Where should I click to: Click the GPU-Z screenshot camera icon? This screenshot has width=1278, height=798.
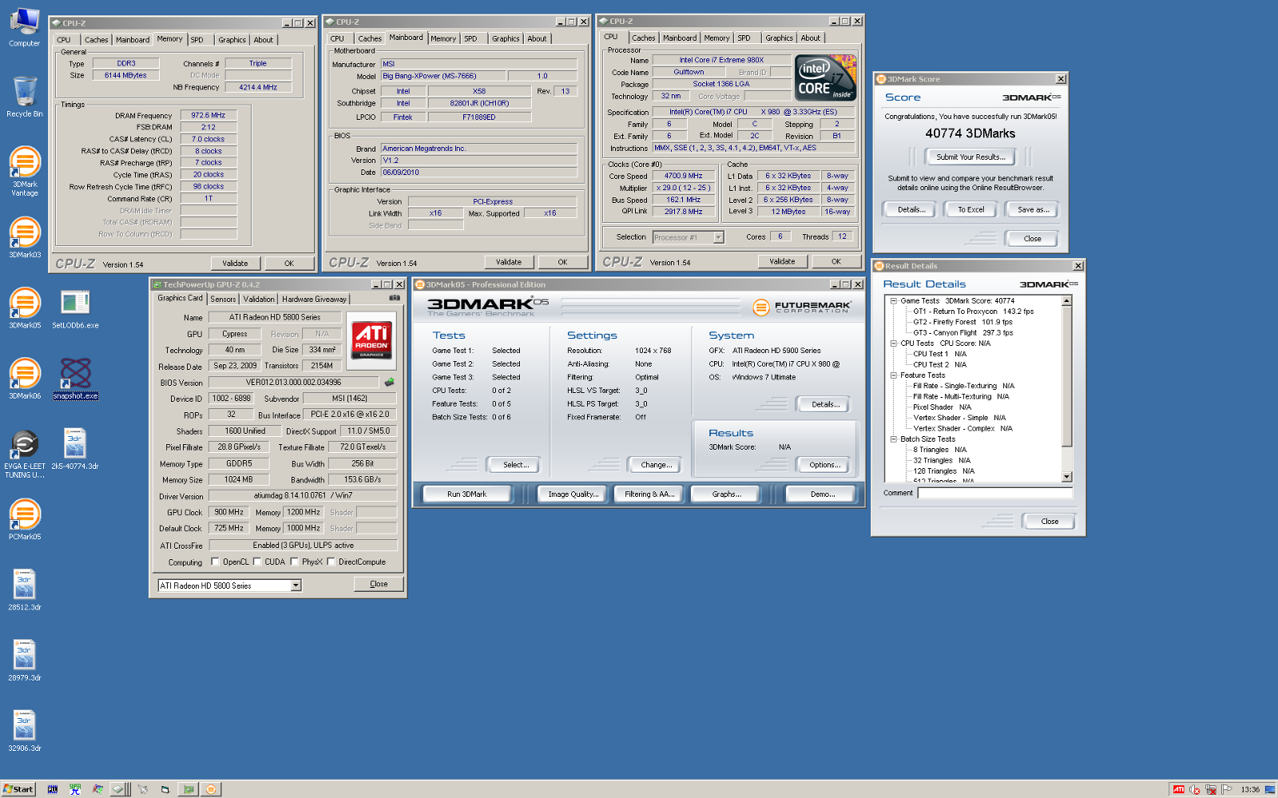(x=395, y=298)
